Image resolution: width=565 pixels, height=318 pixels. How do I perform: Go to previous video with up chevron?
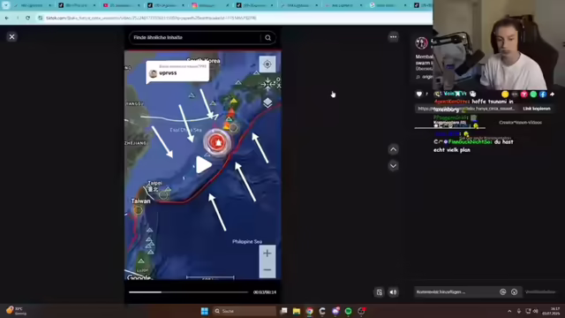[x=393, y=149]
